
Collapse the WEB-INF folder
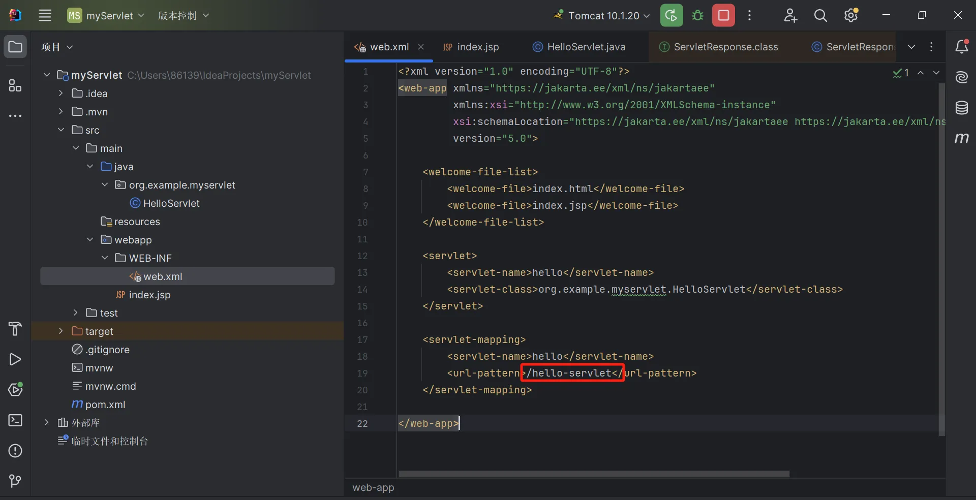(x=105, y=258)
